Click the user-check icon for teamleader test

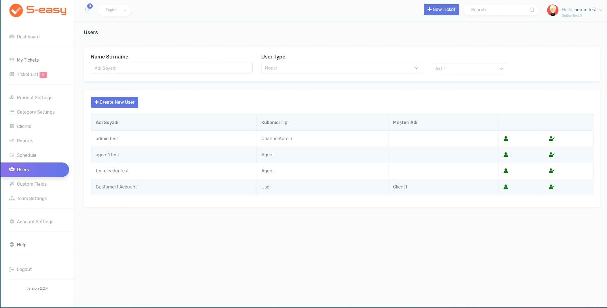click(552, 171)
